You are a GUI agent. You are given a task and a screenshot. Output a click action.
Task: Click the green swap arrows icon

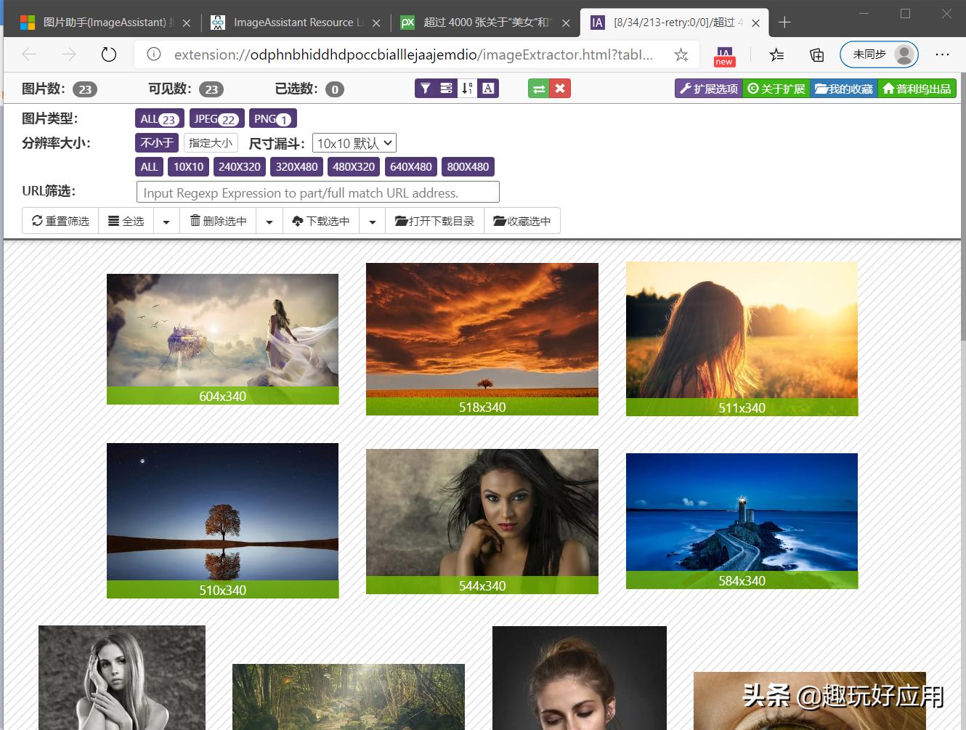[539, 89]
